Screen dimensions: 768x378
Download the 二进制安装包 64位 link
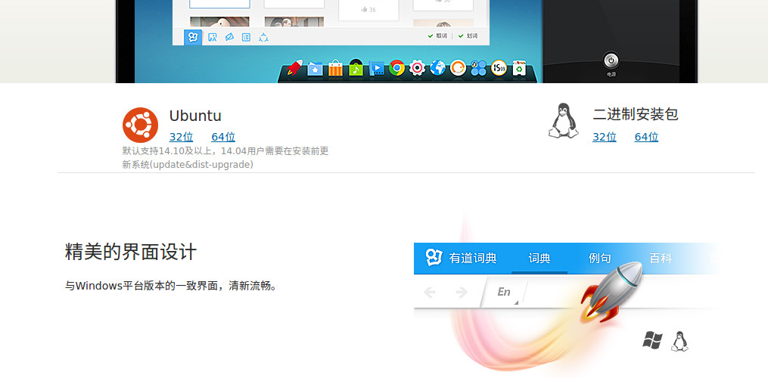coord(646,137)
